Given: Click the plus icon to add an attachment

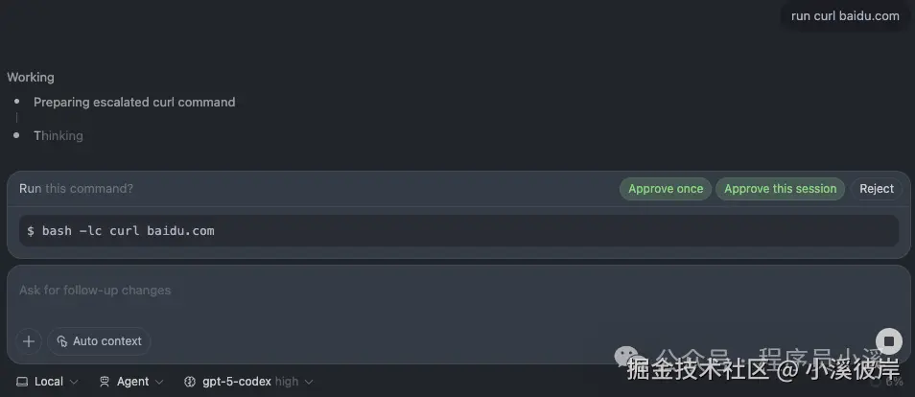Looking at the screenshot, I should click(x=29, y=341).
